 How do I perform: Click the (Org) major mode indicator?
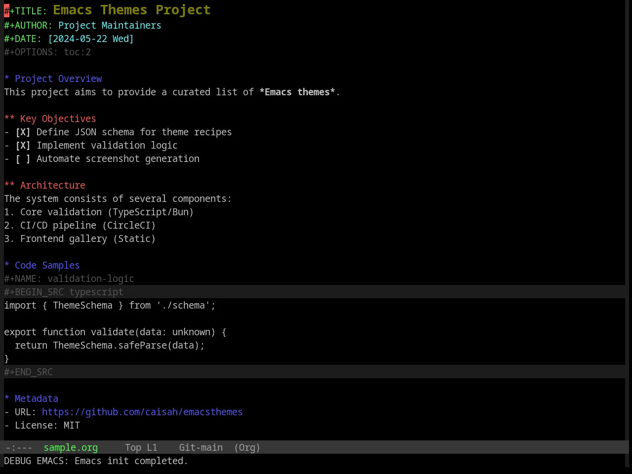tap(247, 447)
